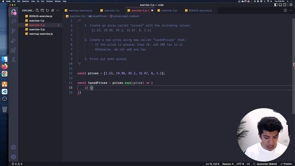Create a new folder in Explorer
This screenshot has width=295, height=166.
pyautogui.click(x=42, y=11)
